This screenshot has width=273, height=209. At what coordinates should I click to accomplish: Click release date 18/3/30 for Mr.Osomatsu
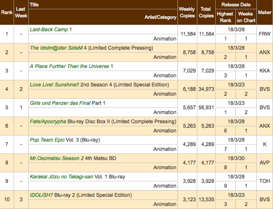click(x=236, y=158)
